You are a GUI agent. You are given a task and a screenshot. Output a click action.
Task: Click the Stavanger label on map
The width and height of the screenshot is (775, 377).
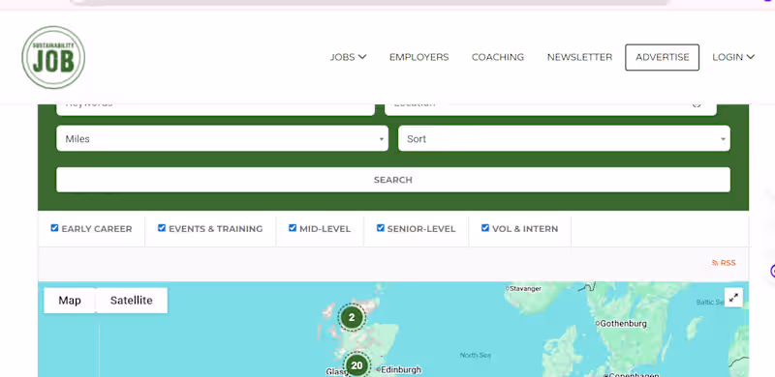(x=524, y=289)
